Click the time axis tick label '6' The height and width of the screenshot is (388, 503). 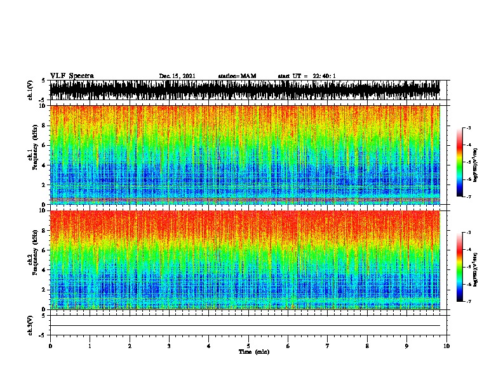[x=288, y=346]
